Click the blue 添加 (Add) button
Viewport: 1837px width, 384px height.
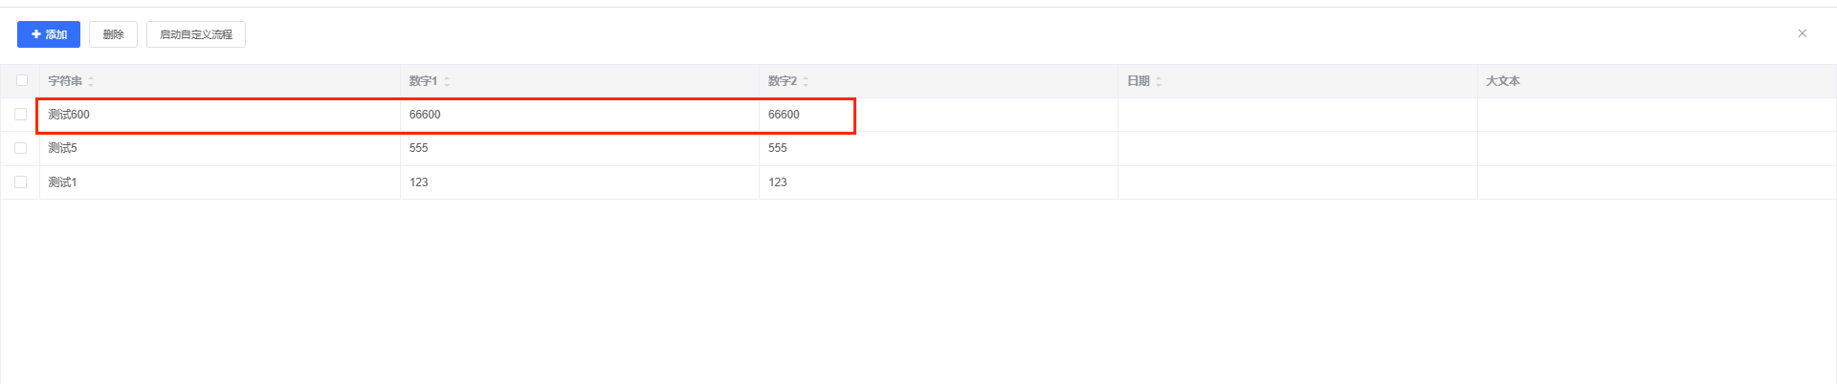click(x=49, y=34)
